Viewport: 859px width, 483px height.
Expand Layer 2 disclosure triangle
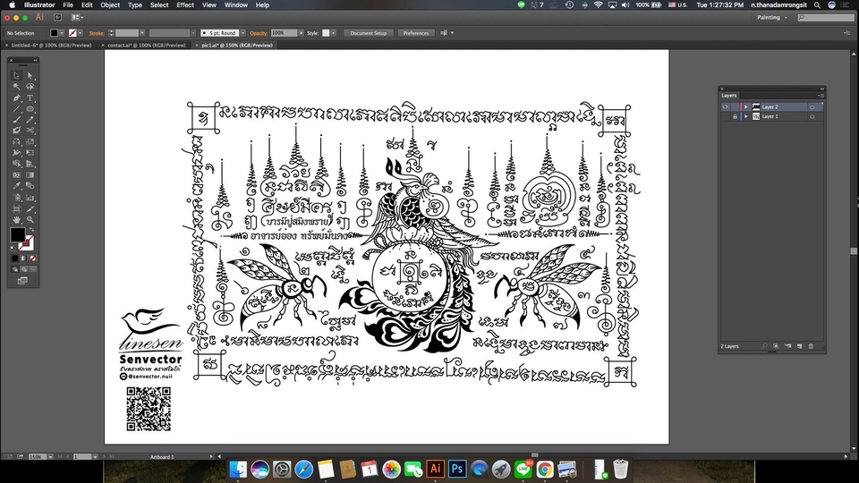click(745, 106)
